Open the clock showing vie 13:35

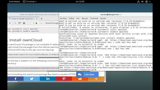(x=80, y=1)
